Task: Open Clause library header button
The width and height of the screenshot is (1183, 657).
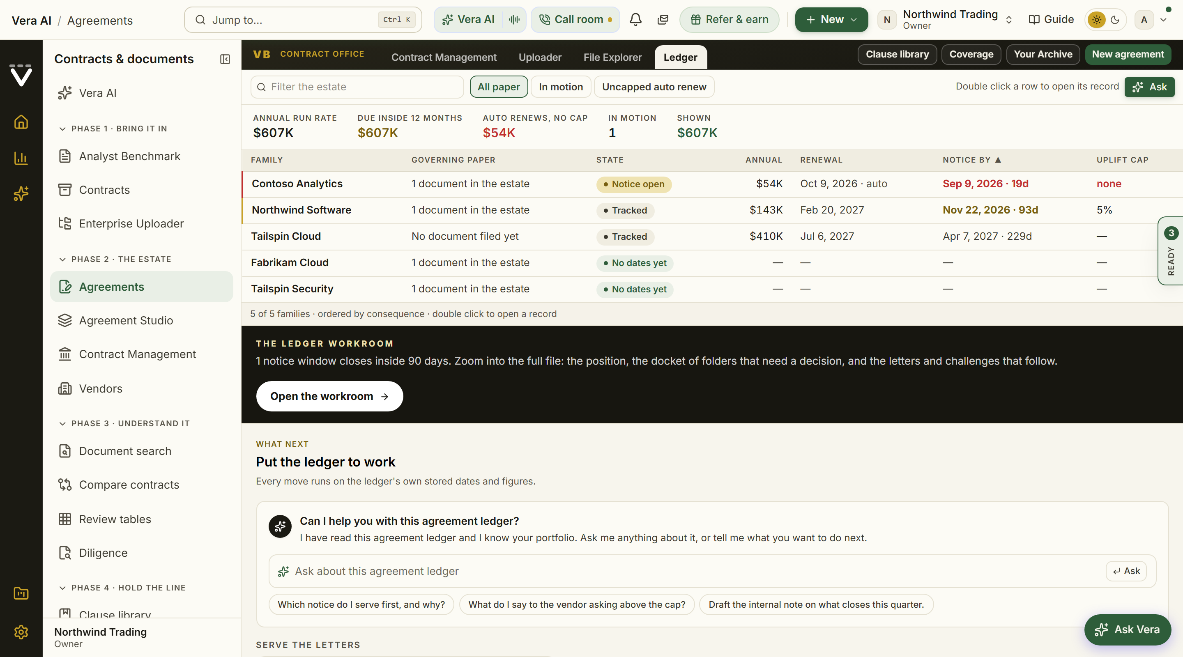Action: click(x=897, y=54)
